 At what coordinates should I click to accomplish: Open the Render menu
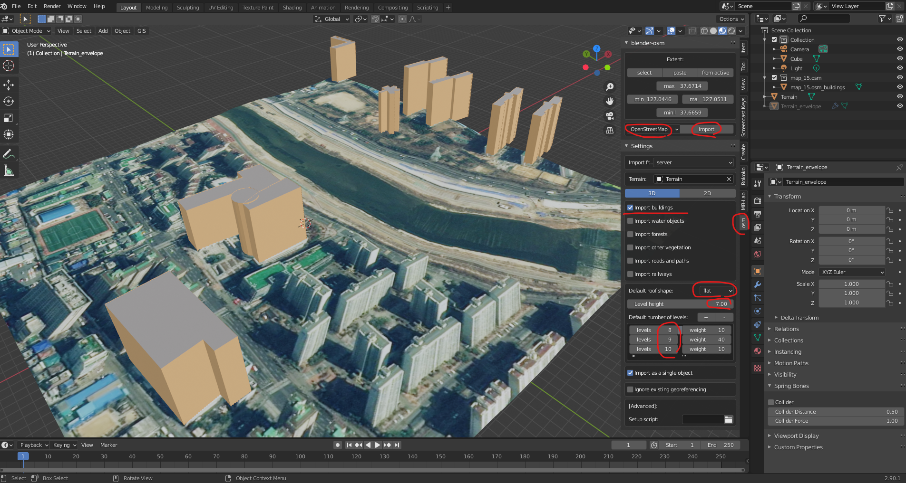point(52,6)
